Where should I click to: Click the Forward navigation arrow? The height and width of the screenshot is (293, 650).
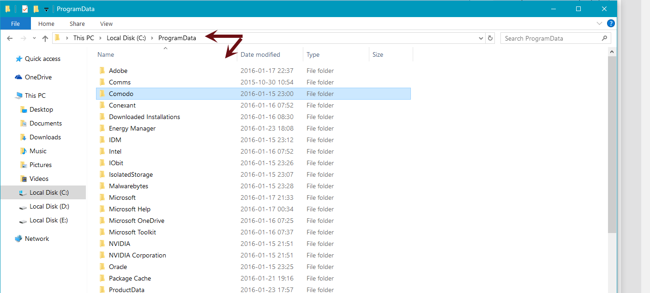pyautogui.click(x=24, y=38)
